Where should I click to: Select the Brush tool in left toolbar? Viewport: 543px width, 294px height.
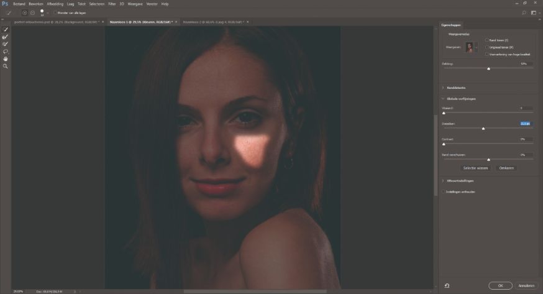pyautogui.click(x=6, y=44)
